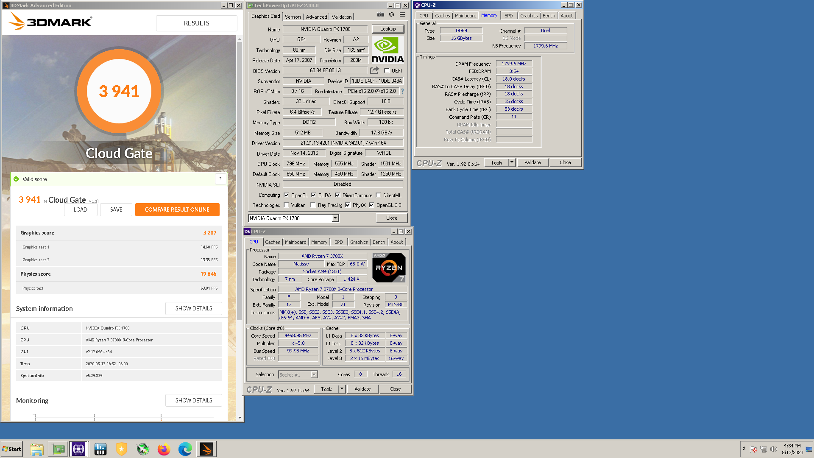Viewport: 814px width, 458px height.
Task: Click the volume speaker tray icon
Action: click(x=774, y=449)
